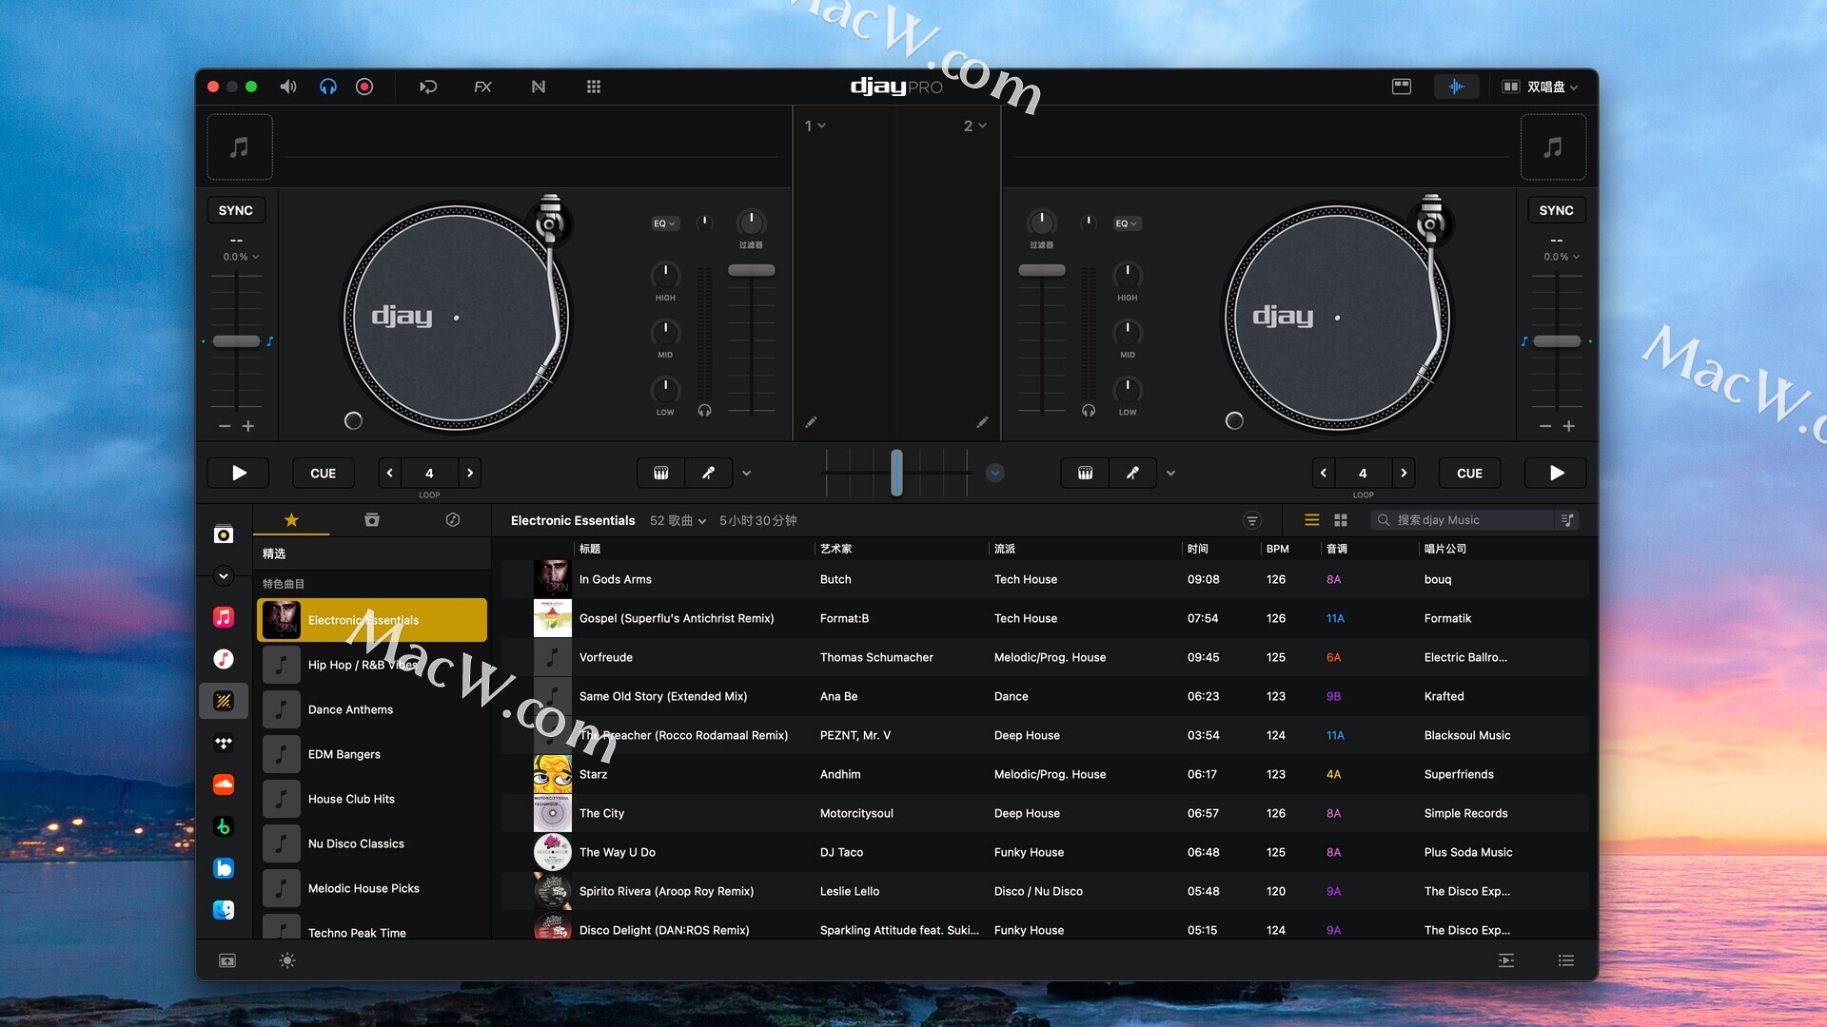Open the Finder source icon
Viewport: 1827px width, 1027px height.
click(x=224, y=910)
